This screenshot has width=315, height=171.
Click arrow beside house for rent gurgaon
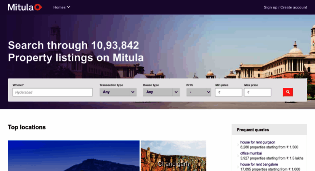coord(238,145)
